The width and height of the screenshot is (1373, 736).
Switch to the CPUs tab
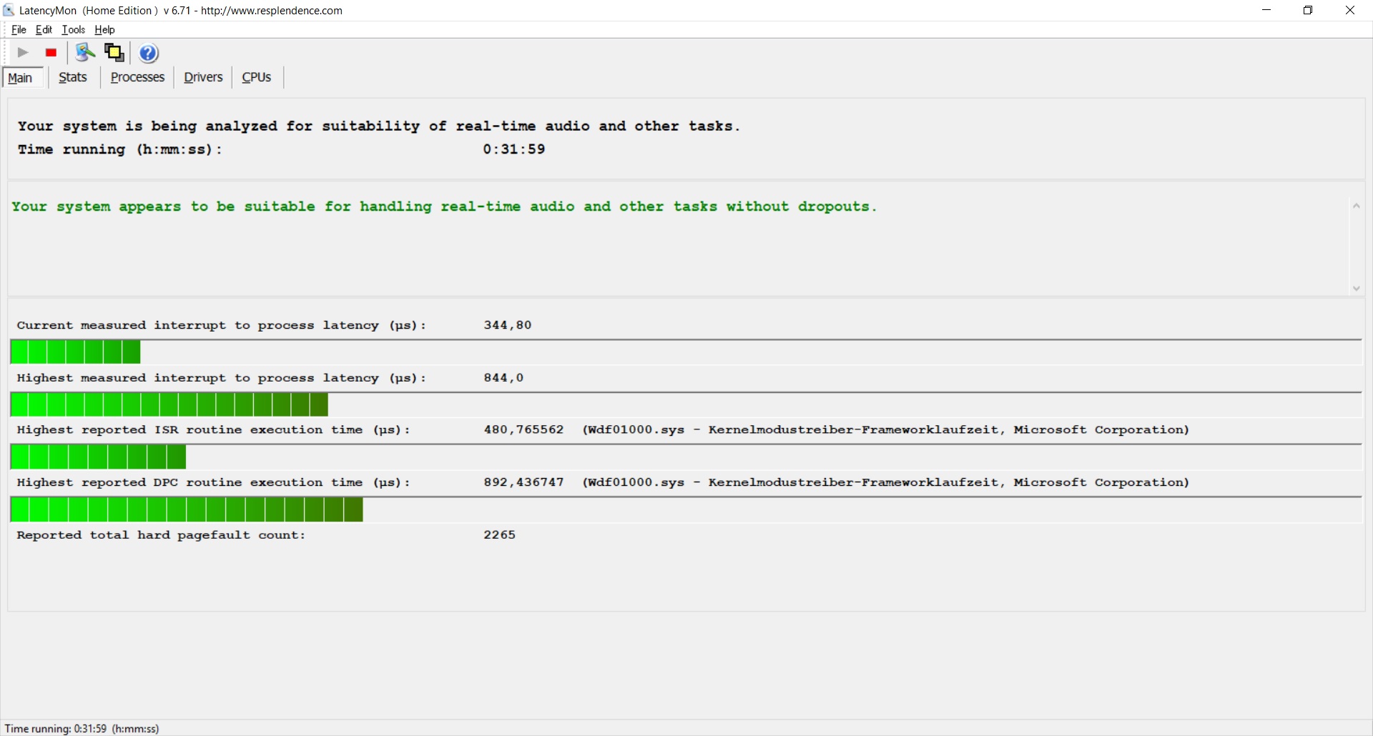point(257,77)
